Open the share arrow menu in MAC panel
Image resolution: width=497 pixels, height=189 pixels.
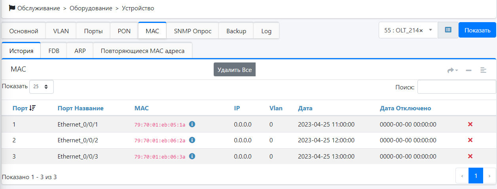[x=452, y=70]
